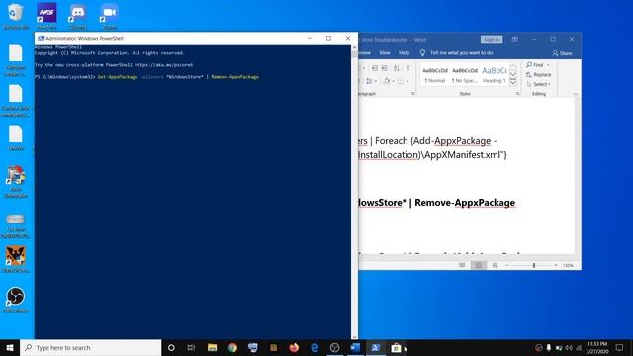
Task: Open Firefox from the taskbar
Action: [294, 347]
